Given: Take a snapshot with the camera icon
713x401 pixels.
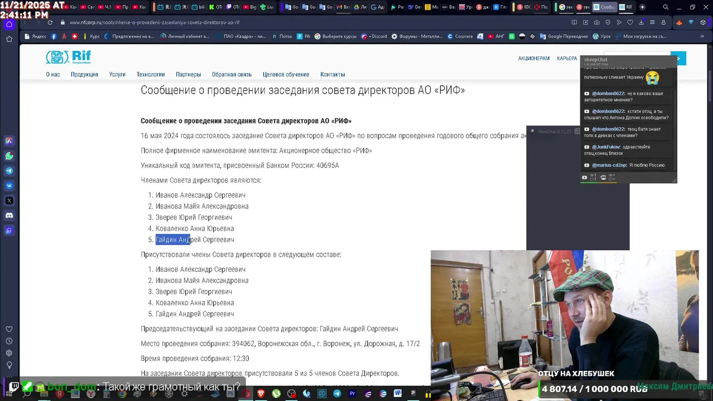Looking at the screenshot, I should pos(597,22).
